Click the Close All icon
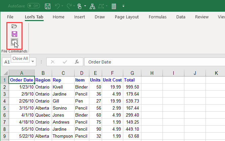 14,42
